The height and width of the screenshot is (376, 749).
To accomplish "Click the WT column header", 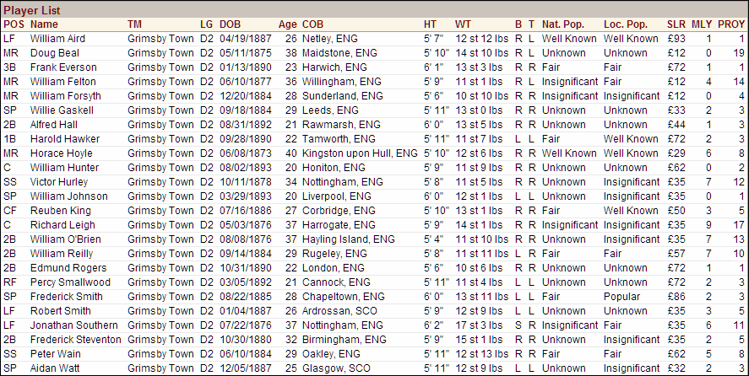I will (x=463, y=24).
